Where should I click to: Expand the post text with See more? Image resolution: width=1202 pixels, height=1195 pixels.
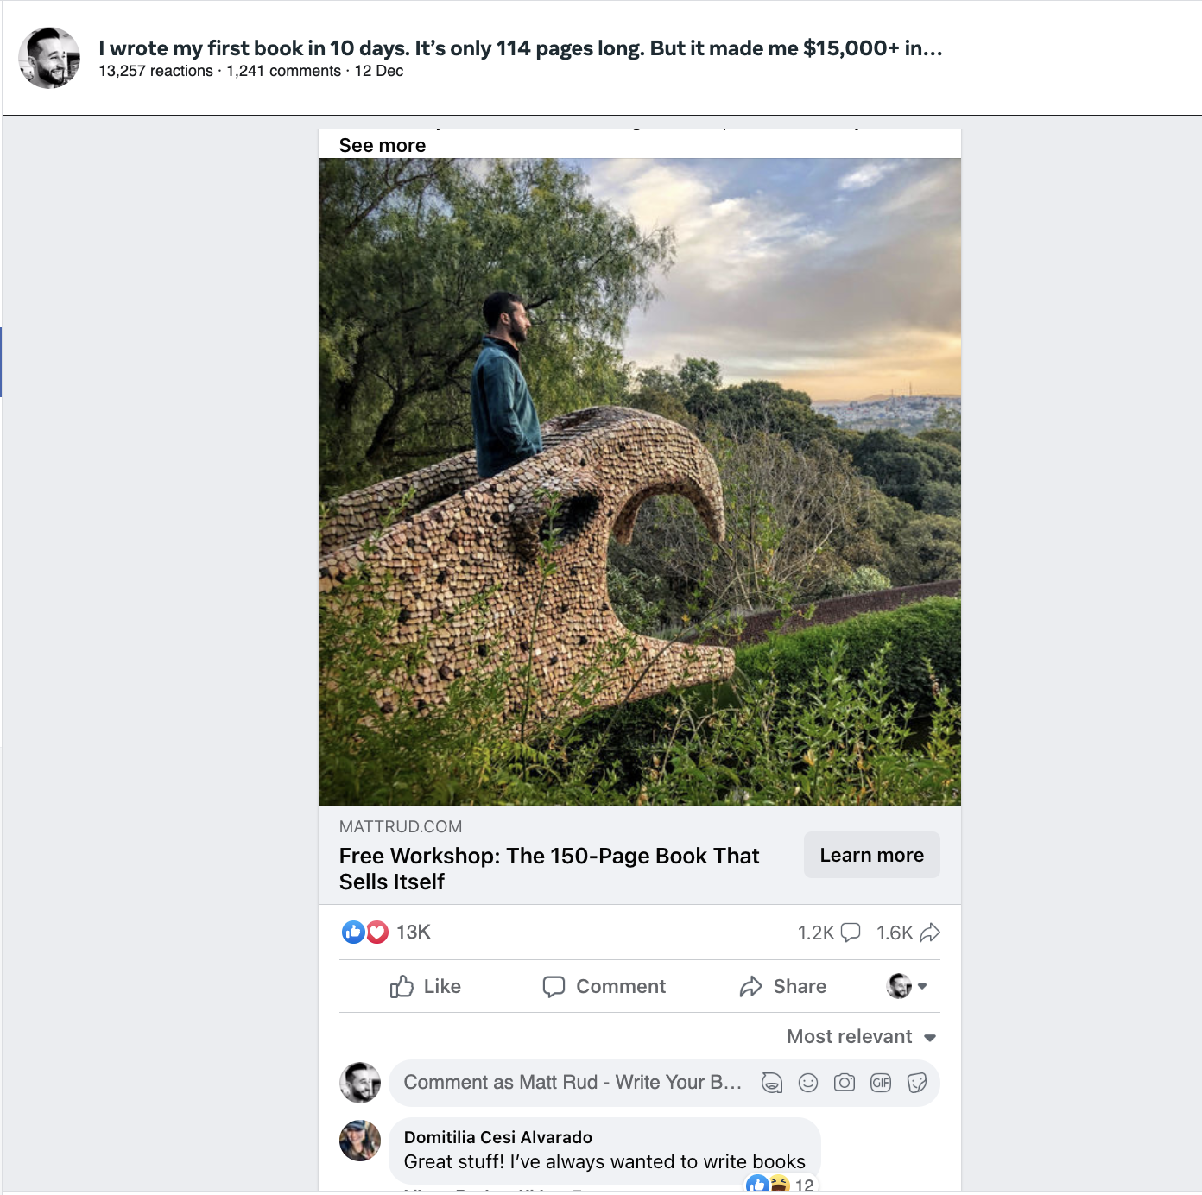click(x=383, y=145)
